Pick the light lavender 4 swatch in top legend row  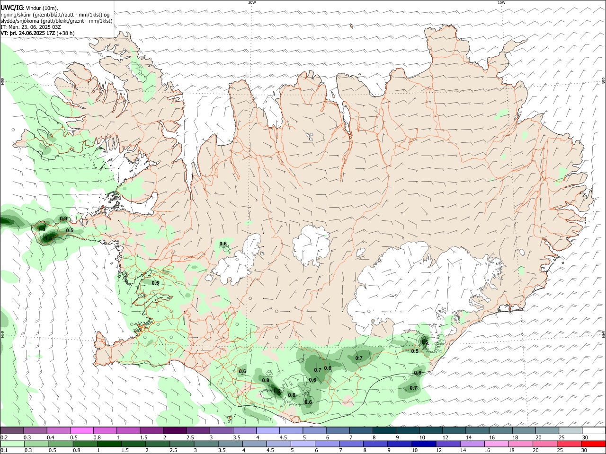(x=267, y=431)
